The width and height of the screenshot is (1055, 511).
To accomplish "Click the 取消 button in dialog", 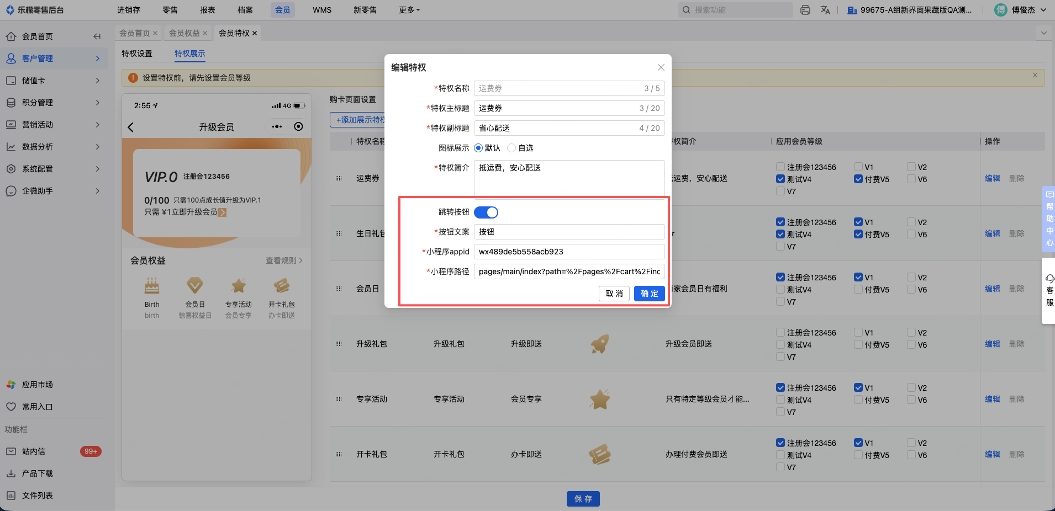I will (614, 294).
